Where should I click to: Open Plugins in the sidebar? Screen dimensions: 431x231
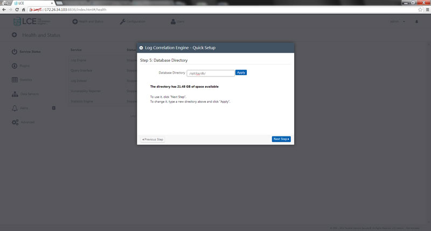click(x=20, y=66)
